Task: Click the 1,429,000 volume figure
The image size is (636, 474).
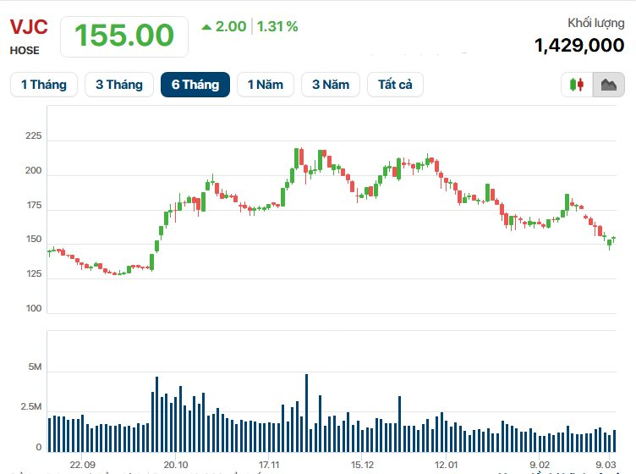Action: (x=579, y=45)
